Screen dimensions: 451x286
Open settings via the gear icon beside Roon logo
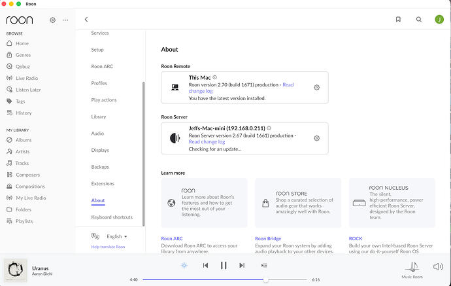[53, 20]
